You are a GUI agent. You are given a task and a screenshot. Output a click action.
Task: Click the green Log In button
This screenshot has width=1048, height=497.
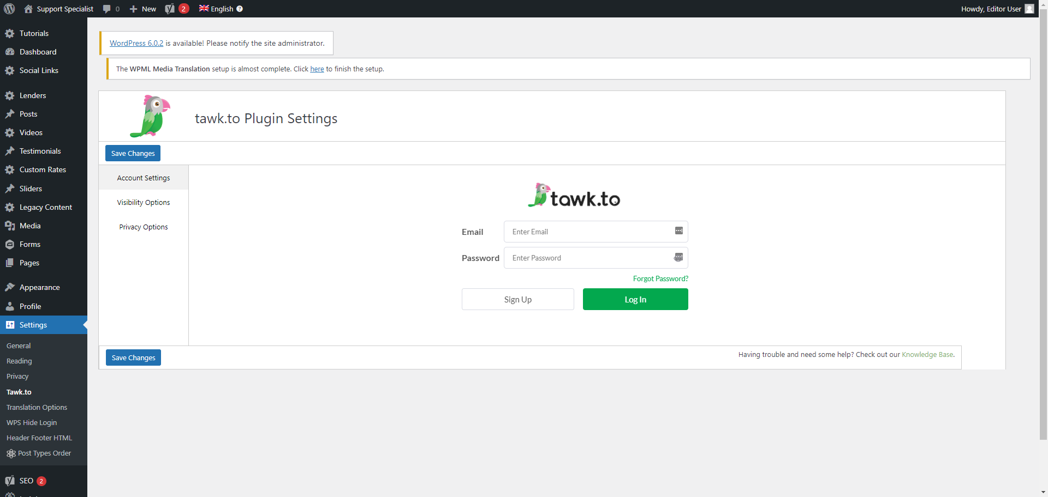pyautogui.click(x=635, y=299)
